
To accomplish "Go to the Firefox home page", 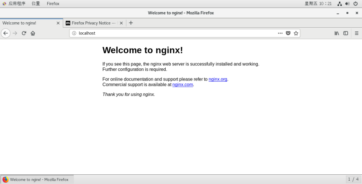I will point(33,33).
